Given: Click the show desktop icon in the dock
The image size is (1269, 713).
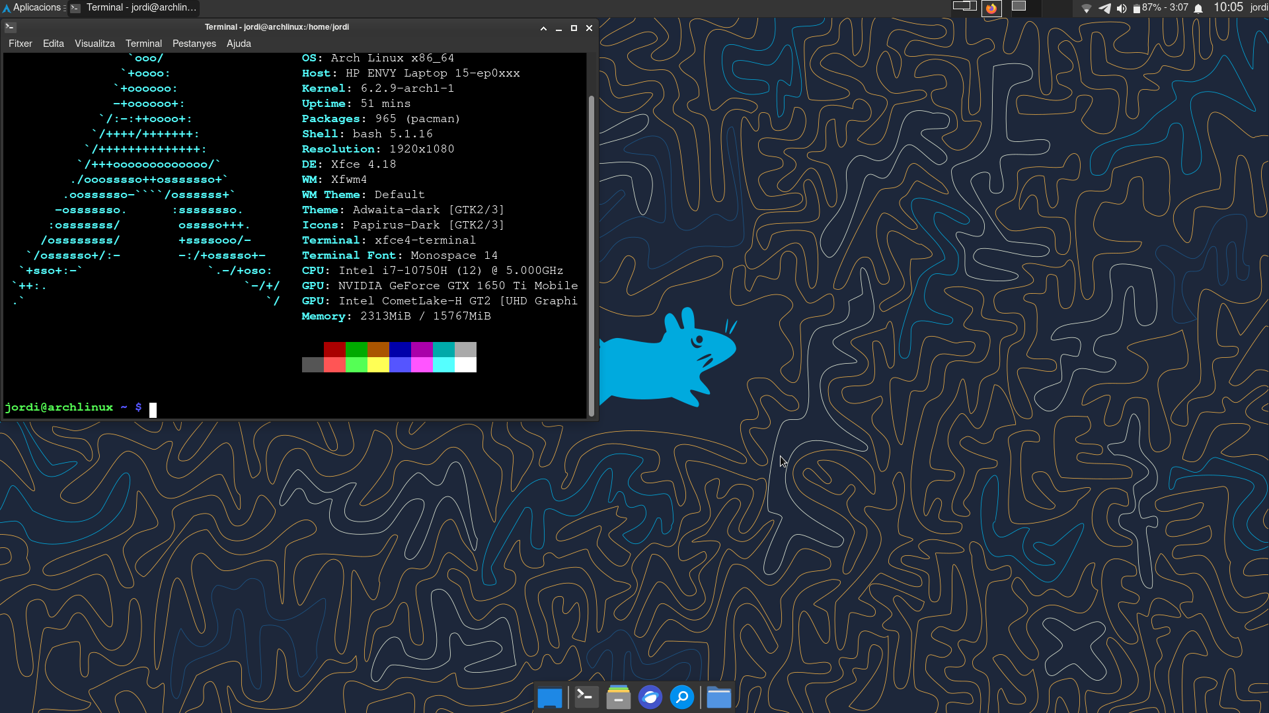Looking at the screenshot, I should tap(550, 697).
